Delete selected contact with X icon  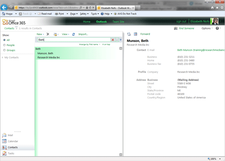click(48, 34)
